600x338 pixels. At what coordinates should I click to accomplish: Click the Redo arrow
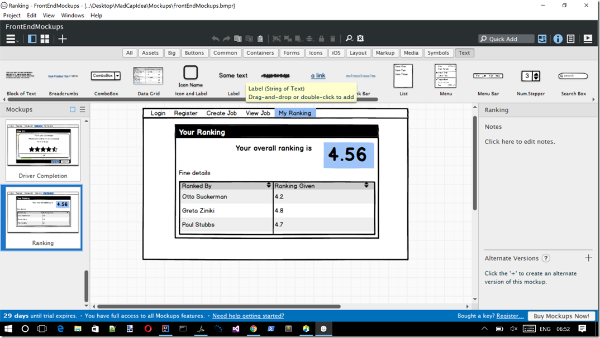click(226, 38)
